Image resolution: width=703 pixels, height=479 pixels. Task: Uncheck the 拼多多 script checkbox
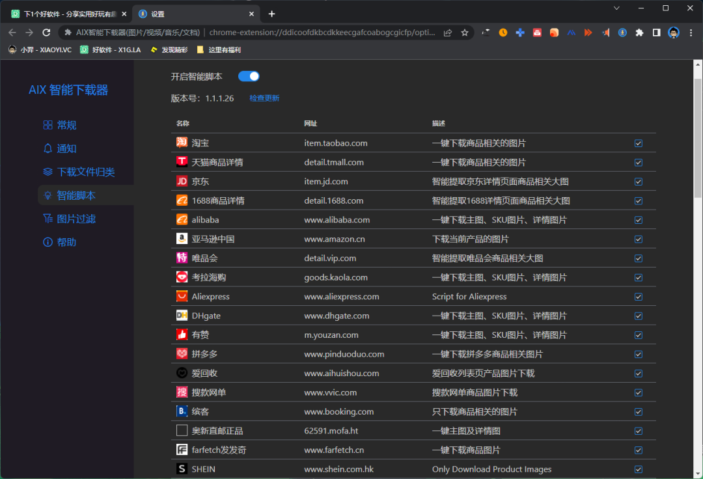(639, 355)
